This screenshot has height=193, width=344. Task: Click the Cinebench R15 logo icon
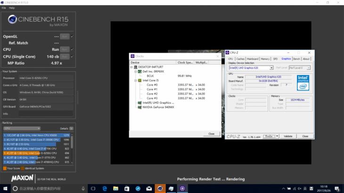tap(13, 19)
